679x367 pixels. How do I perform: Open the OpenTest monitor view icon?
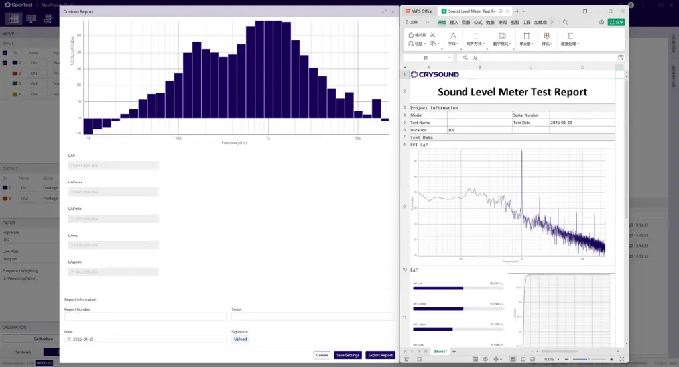click(31, 19)
